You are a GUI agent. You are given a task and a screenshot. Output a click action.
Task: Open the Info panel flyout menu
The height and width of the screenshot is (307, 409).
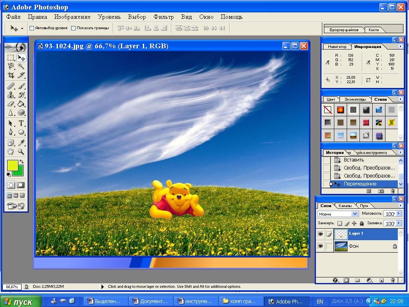point(400,46)
